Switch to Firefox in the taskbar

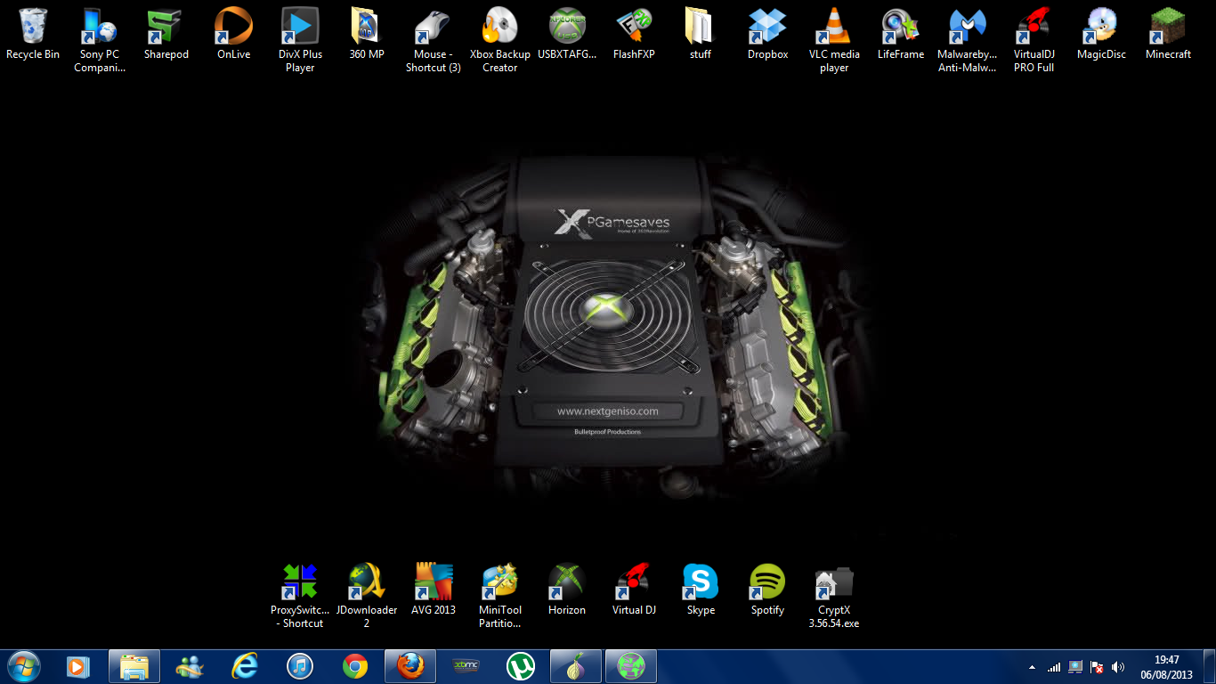409,666
